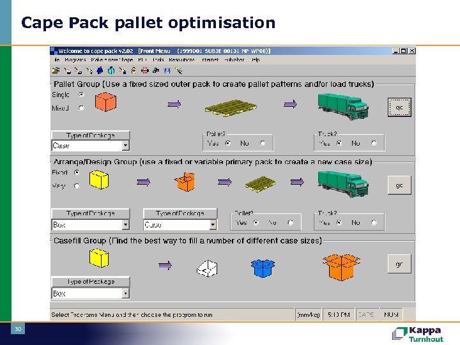The height and width of the screenshot is (345, 460).
Task: Choose Truck Yes in Arrange/Design Group
Action: pyautogui.click(x=339, y=223)
